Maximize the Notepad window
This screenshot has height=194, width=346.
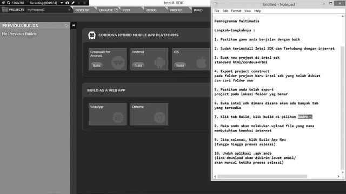330,4
